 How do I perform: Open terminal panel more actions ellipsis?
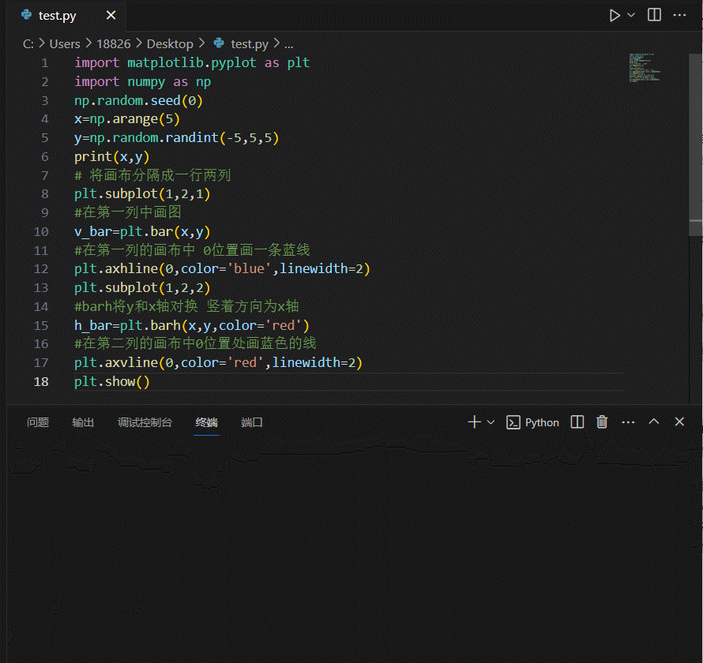point(628,422)
